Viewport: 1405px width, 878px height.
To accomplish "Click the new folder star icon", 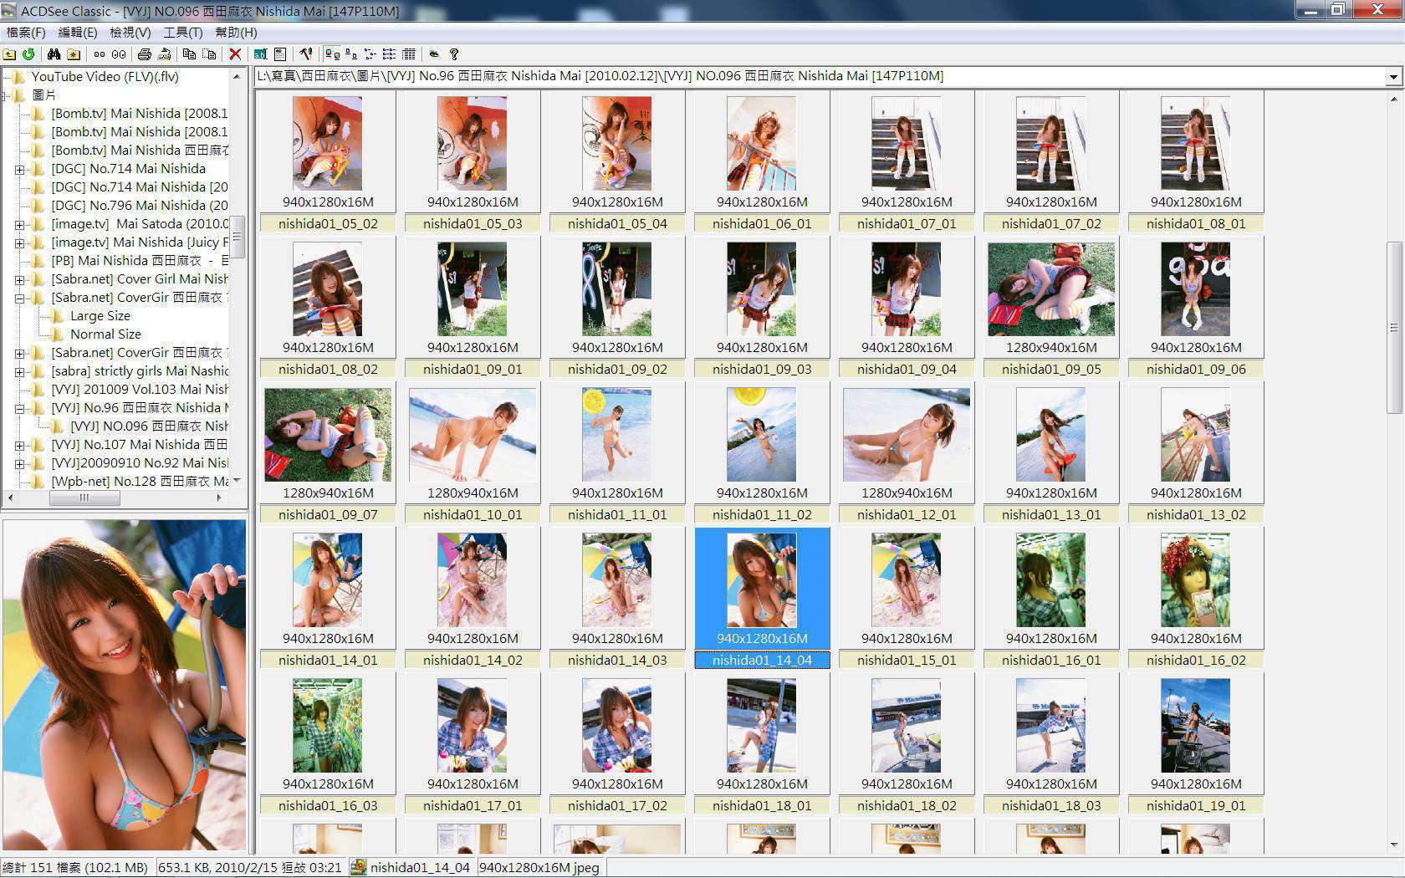I will coord(74,54).
